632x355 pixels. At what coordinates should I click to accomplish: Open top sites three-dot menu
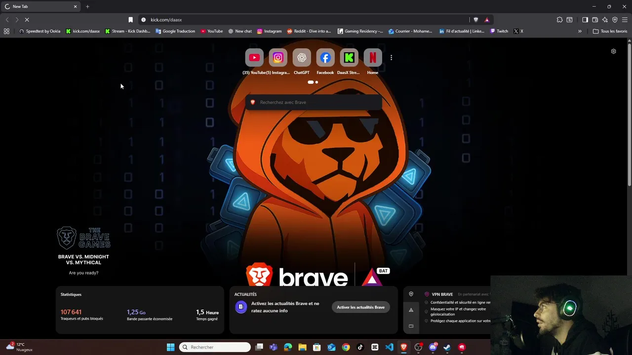click(391, 58)
